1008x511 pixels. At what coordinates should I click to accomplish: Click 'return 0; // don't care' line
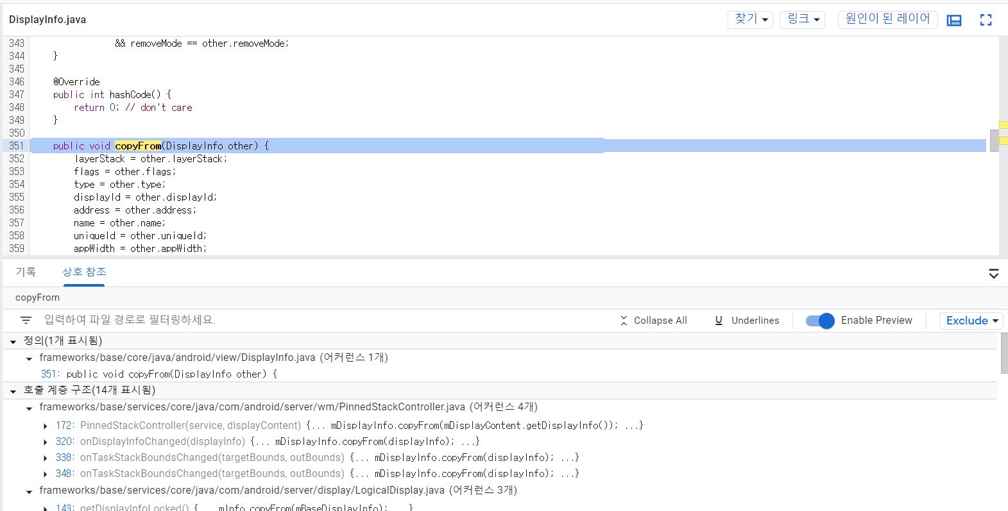pos(133,108)
